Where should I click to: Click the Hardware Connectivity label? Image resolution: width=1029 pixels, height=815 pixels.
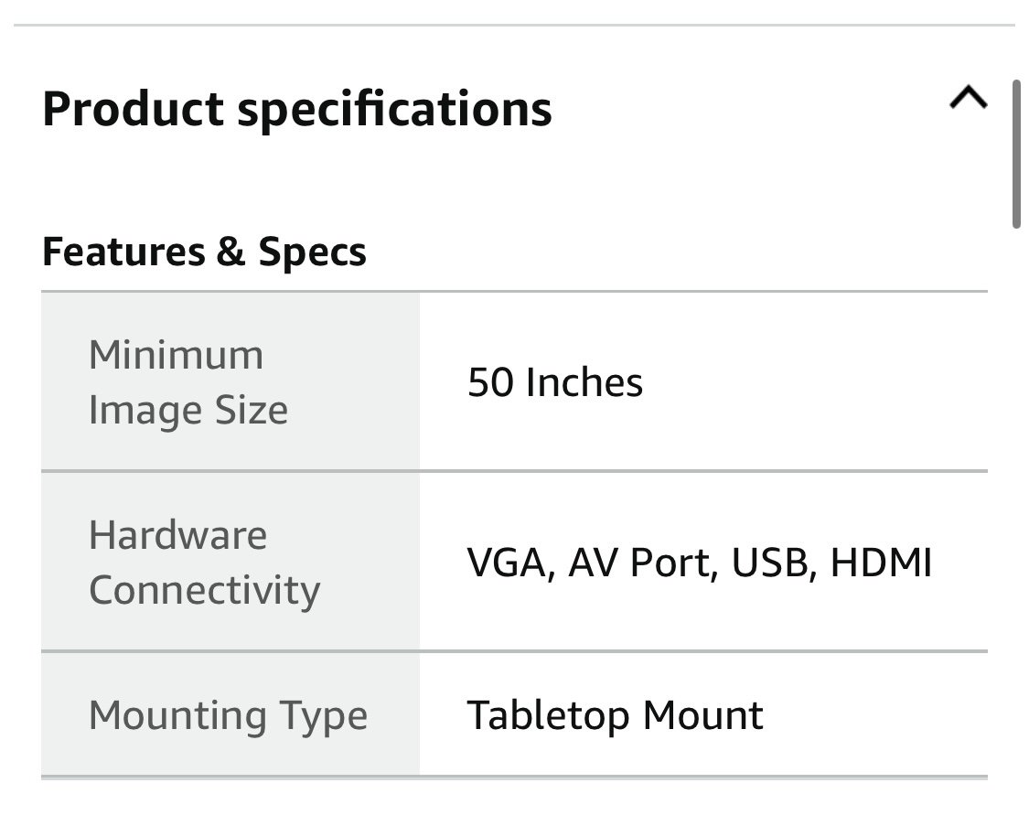pos(204,563)
